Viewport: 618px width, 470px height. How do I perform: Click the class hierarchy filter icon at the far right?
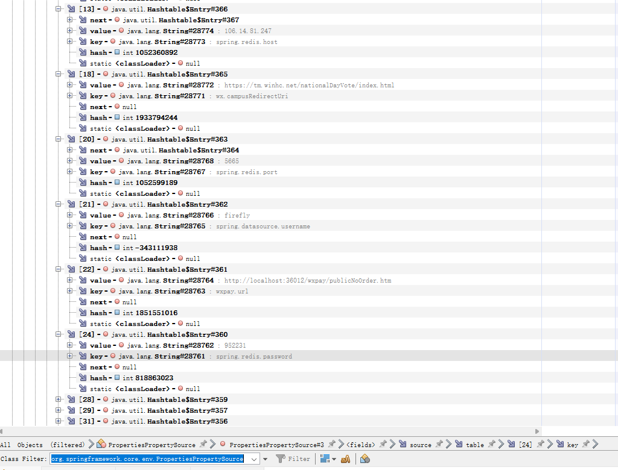click(364, 459)
